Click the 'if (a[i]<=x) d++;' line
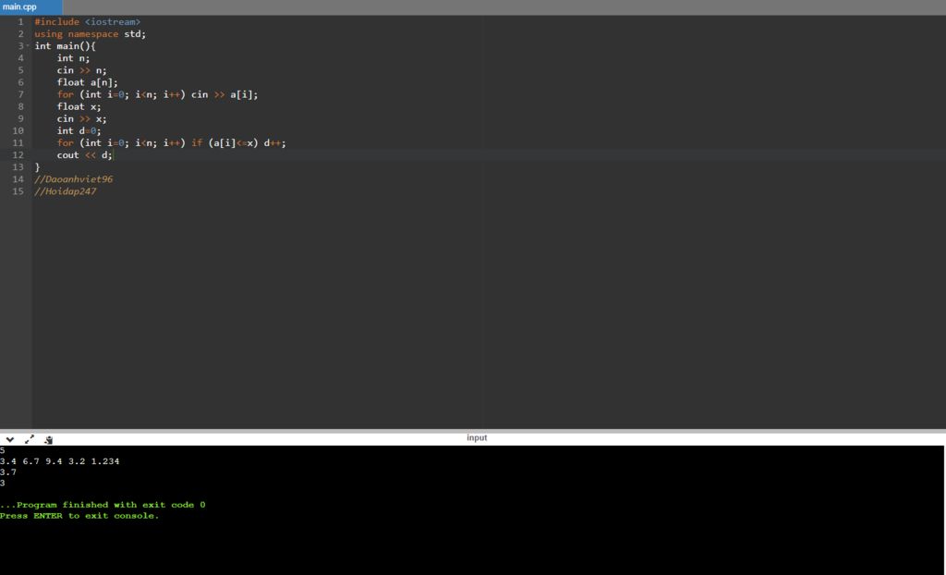The width and height of the screenshot is (946, 575). (x=171, y=142)
